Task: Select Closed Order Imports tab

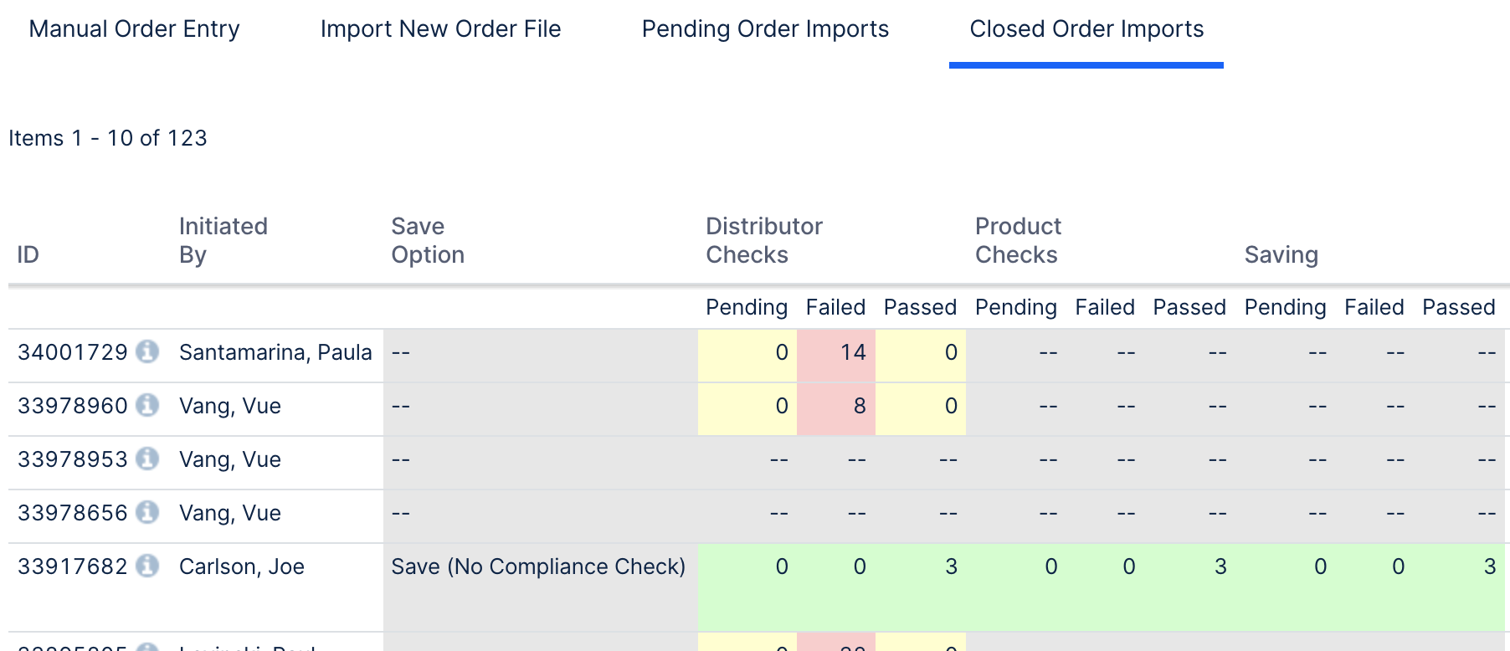Action: click(1086, 29)
